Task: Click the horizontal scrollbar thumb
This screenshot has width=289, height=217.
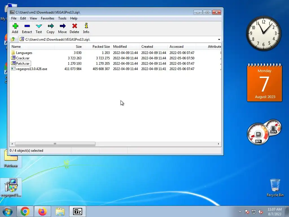Action: tap(55, 144)
